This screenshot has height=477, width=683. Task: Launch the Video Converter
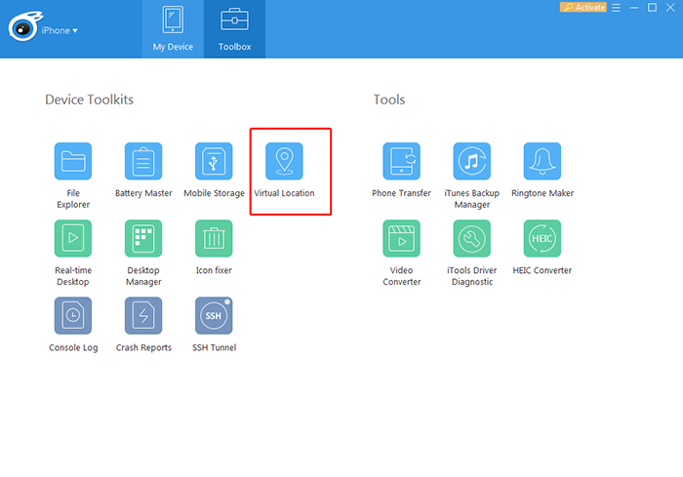[401, 238]
